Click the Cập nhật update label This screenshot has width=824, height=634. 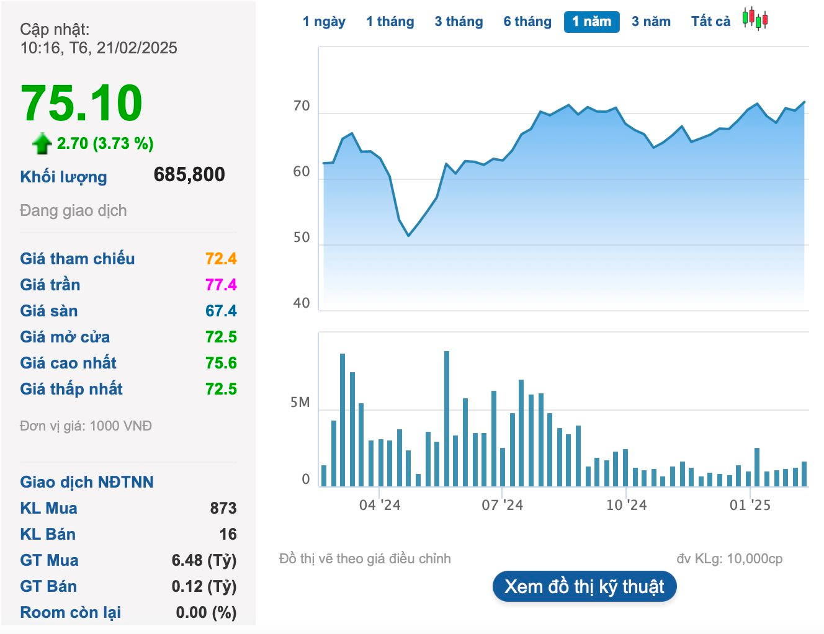pos(55,29)
